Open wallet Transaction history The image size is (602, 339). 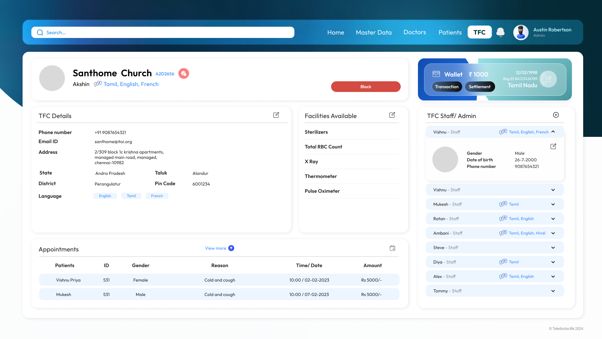tap(447, 87)
